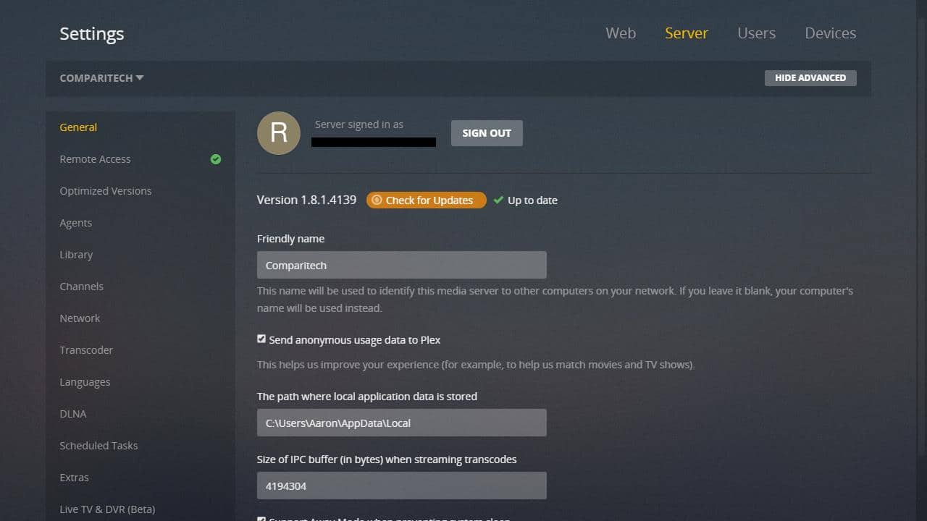Image resolution: width=927 pixels, height=521 pixels.
Task: Open the Users tab
Action: coord(756,33)
